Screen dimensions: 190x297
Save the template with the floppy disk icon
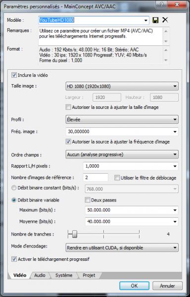click(155, 20)
